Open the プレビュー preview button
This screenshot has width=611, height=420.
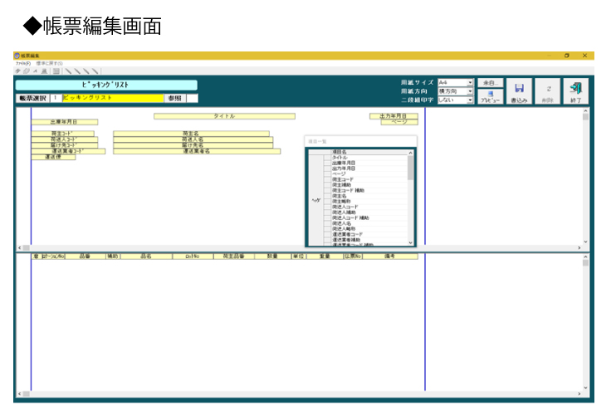pos(490,96)
